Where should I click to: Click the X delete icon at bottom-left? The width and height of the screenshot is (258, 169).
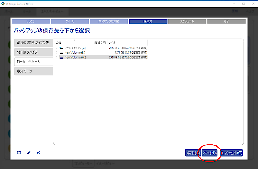coord(38,153)
